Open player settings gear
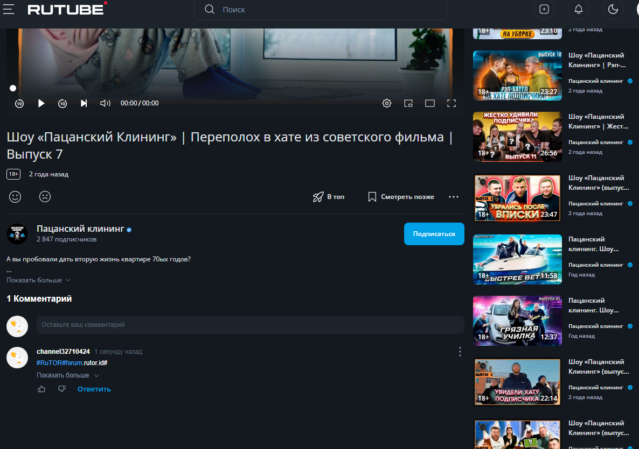Viewport: 639px width, 449px height. (387, 103)
